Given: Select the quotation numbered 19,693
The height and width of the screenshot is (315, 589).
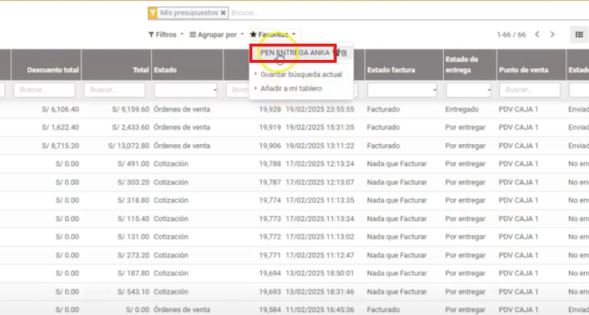Looking at the screenshot, I should tap(269, 291).
